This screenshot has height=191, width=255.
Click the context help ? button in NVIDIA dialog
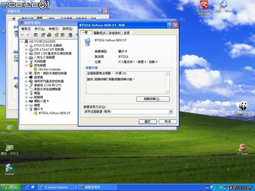170,25
